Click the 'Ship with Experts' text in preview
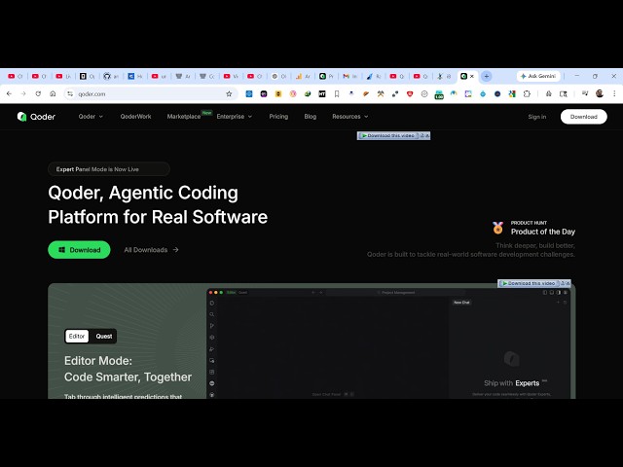The width and height of the screenshot is (623, 467). tap(511, 383)
